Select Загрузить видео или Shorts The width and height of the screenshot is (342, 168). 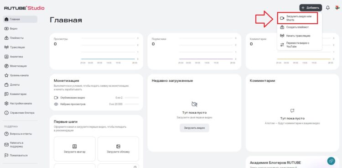[297, 18]
